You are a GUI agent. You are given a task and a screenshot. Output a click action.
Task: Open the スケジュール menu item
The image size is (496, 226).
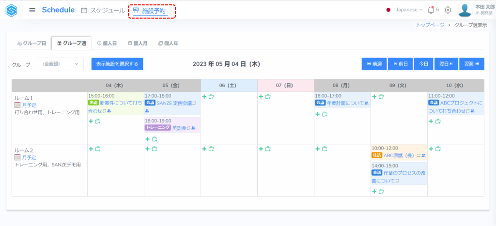pyautogui.click(x=103, y=10)
